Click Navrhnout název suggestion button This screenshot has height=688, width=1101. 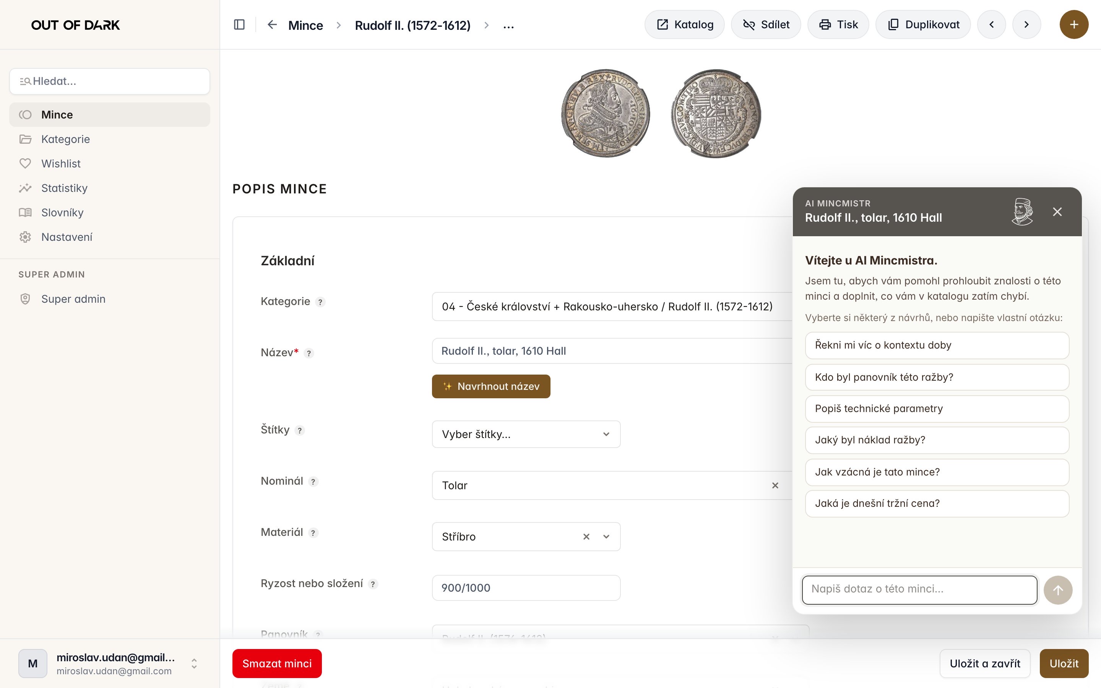(x=491, y=386)
